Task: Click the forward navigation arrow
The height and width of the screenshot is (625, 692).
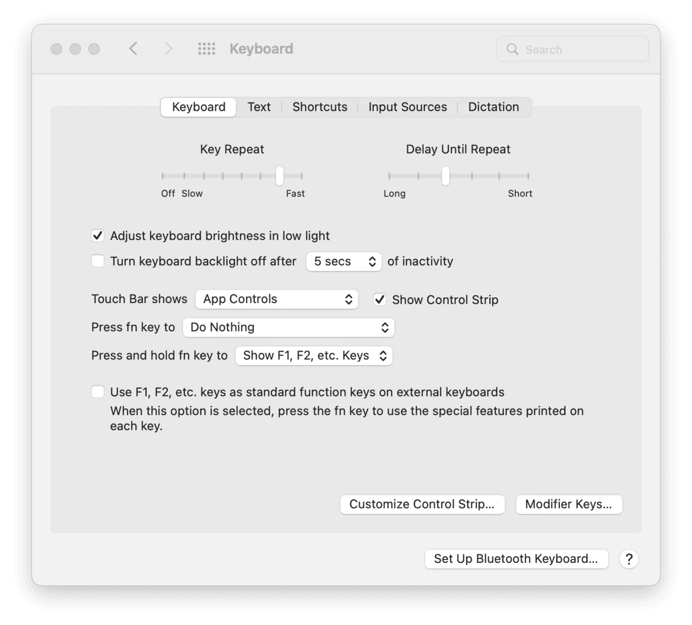Action: 168,48
